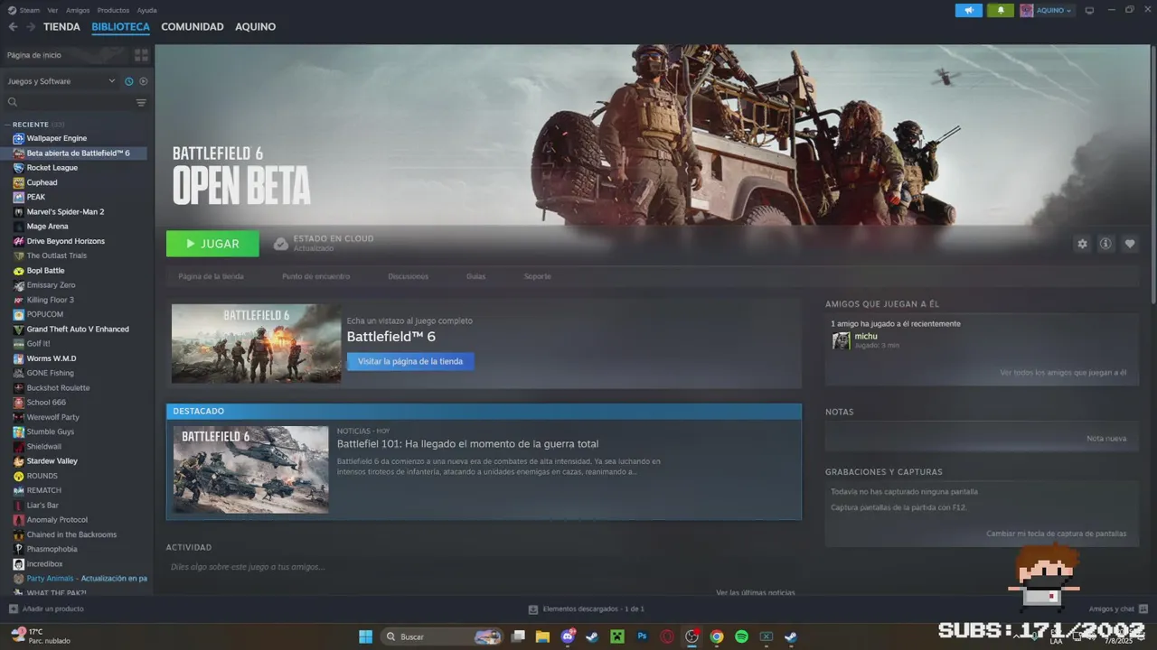Open the Ver menu
This screenshot has height=650, width=1157.
[x=52, y=10]
